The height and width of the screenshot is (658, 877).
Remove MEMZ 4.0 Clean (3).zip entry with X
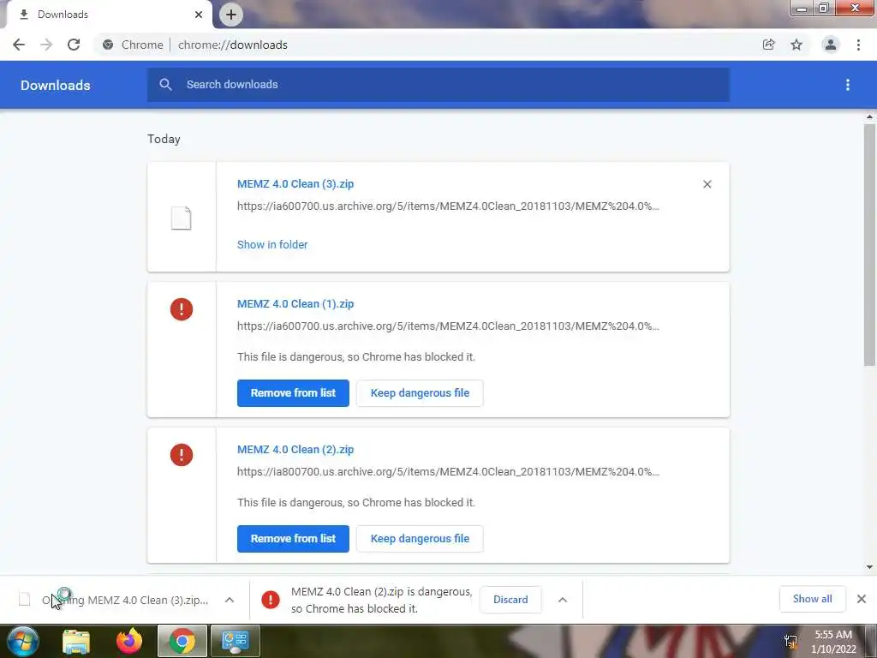coord(707,184)
